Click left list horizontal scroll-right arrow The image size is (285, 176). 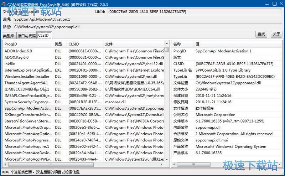pos(161,165)
